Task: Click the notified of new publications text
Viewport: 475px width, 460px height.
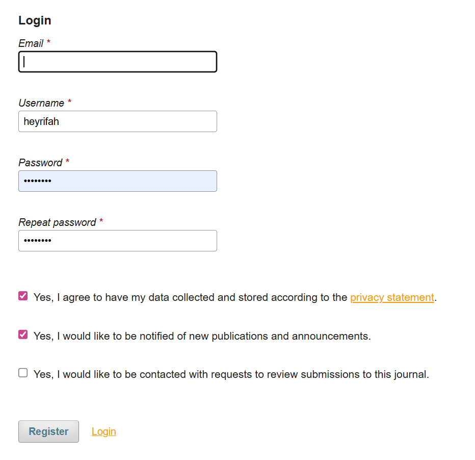Action: 202,336
